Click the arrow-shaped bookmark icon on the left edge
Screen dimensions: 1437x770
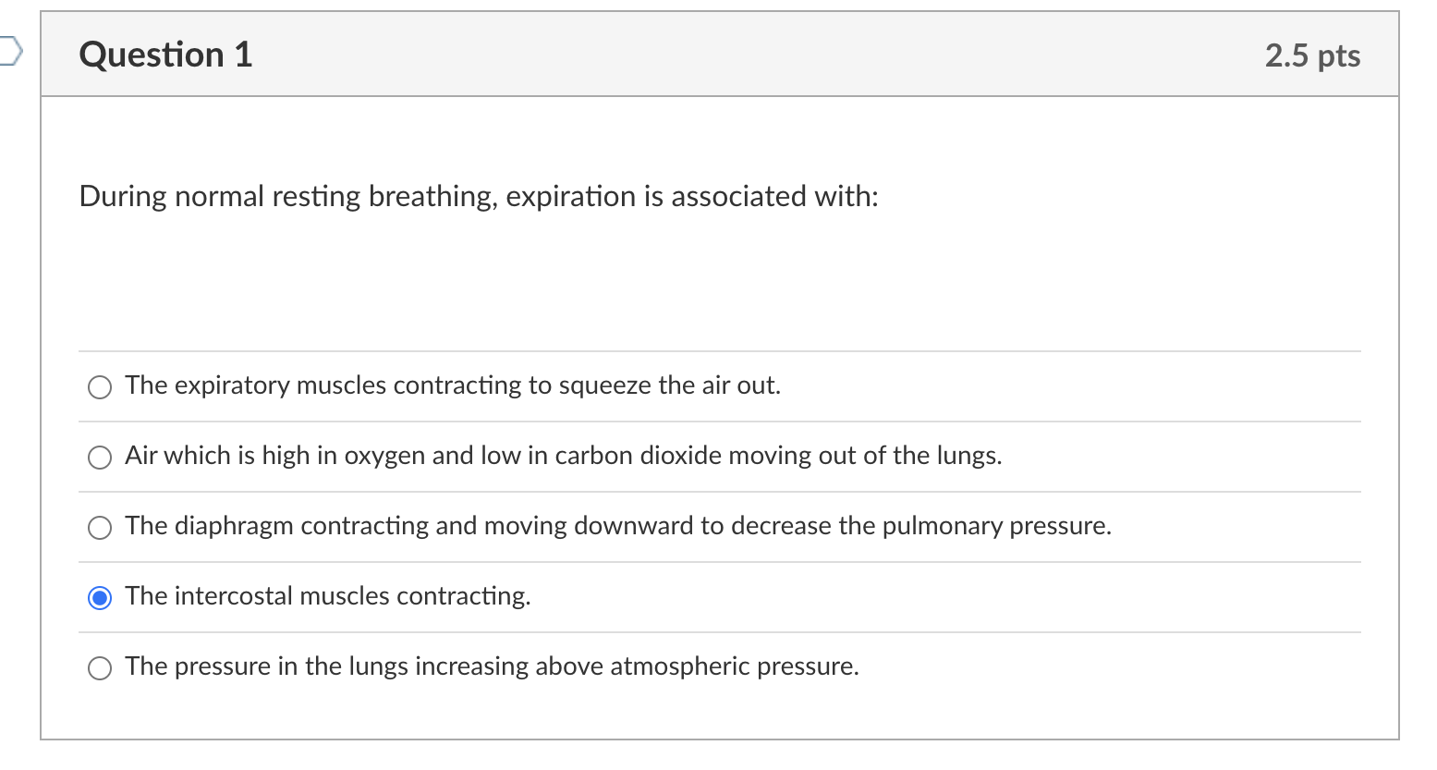coord(8,55)
